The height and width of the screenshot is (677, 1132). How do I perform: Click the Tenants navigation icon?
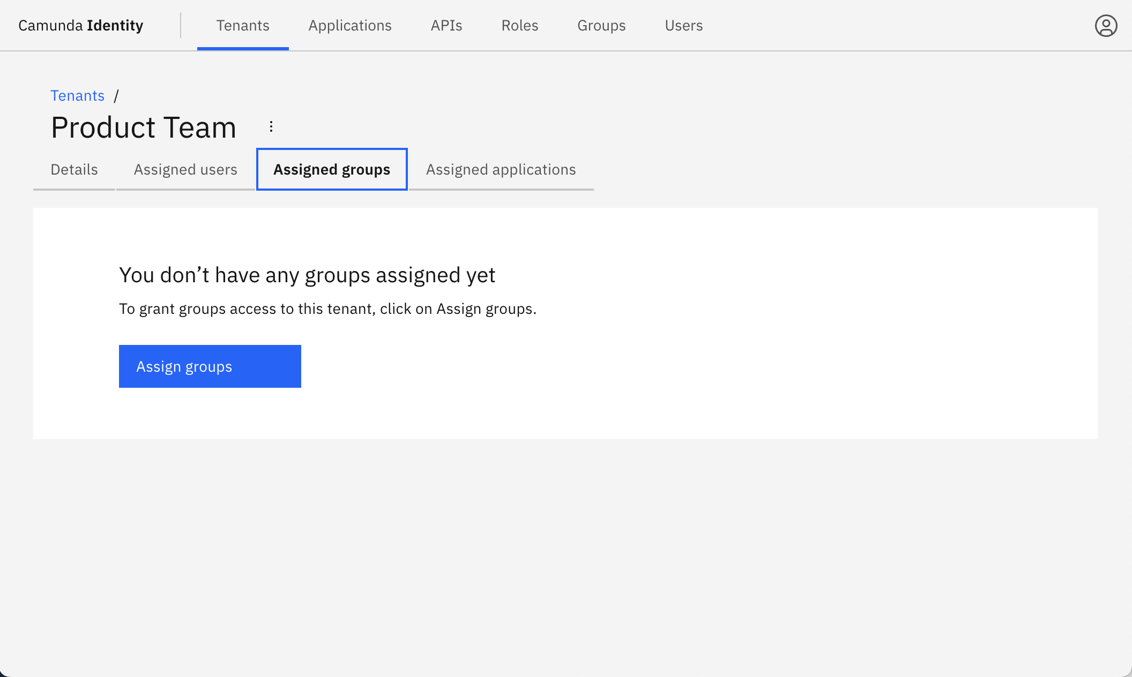point(243,25)
